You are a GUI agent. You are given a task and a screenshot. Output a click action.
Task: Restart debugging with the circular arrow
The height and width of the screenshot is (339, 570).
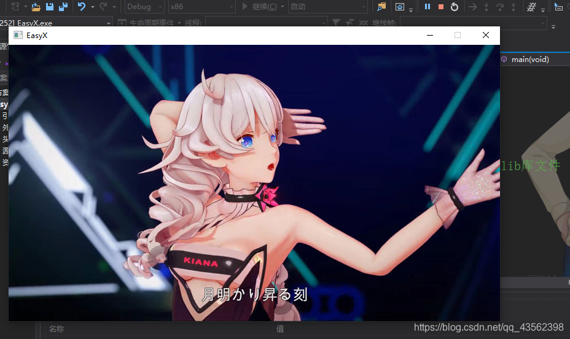click(x=455, y=7)
